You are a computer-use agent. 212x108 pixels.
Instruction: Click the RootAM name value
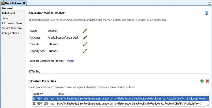coord(53,31)
